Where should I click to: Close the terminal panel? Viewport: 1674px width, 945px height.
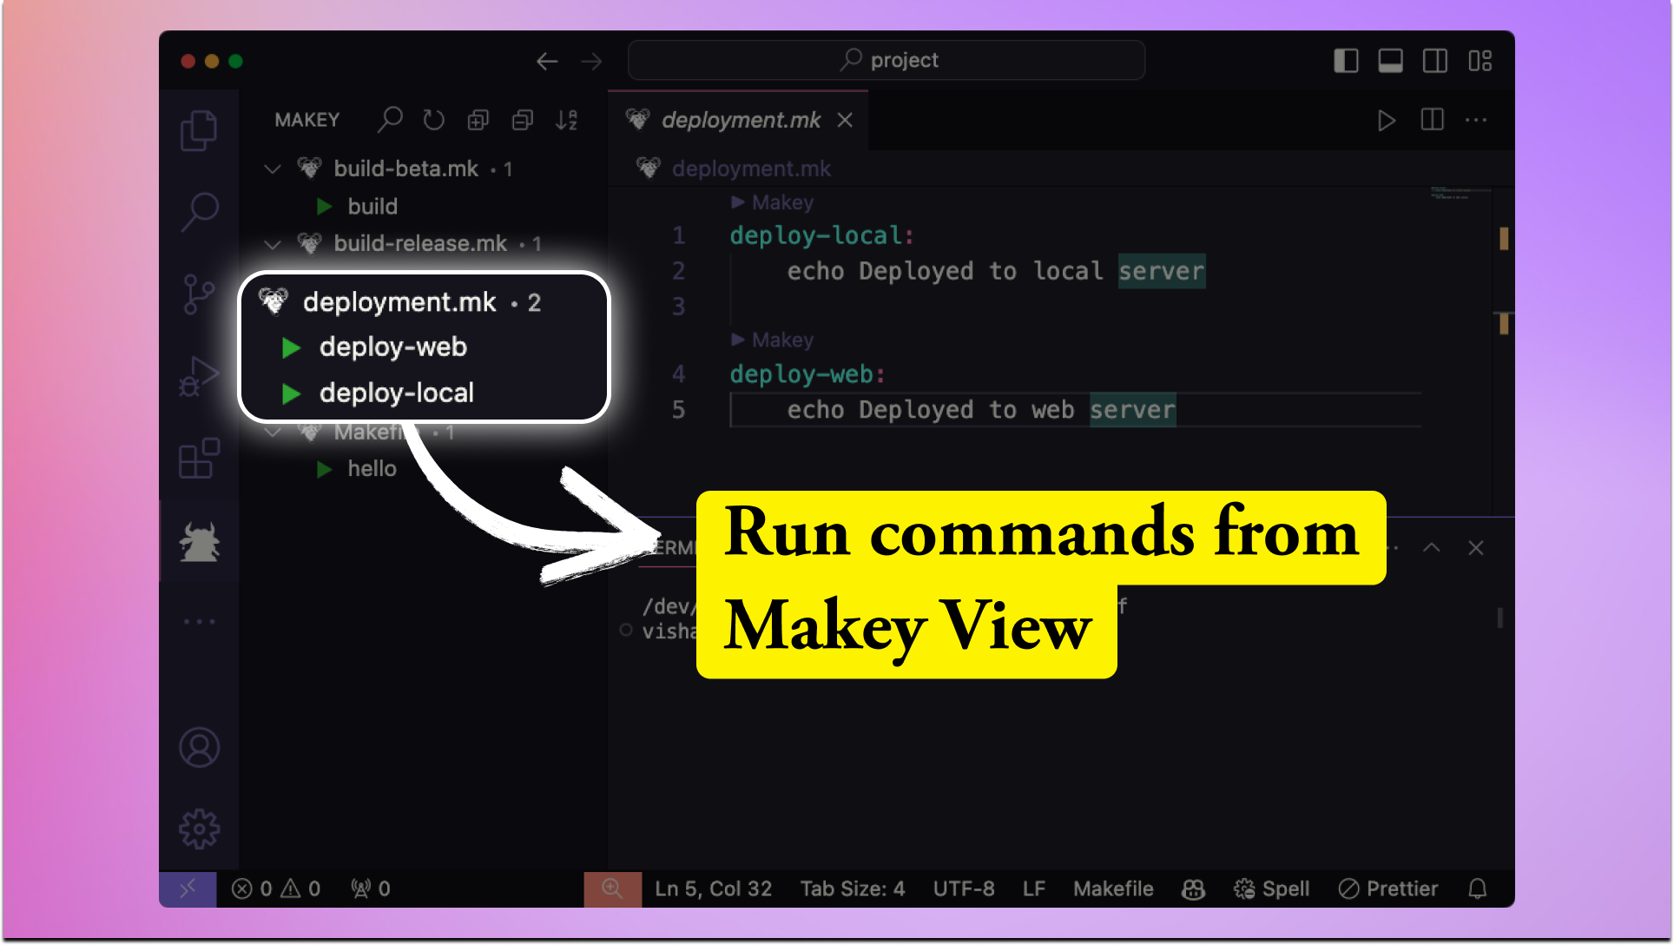coord(1476,547)
